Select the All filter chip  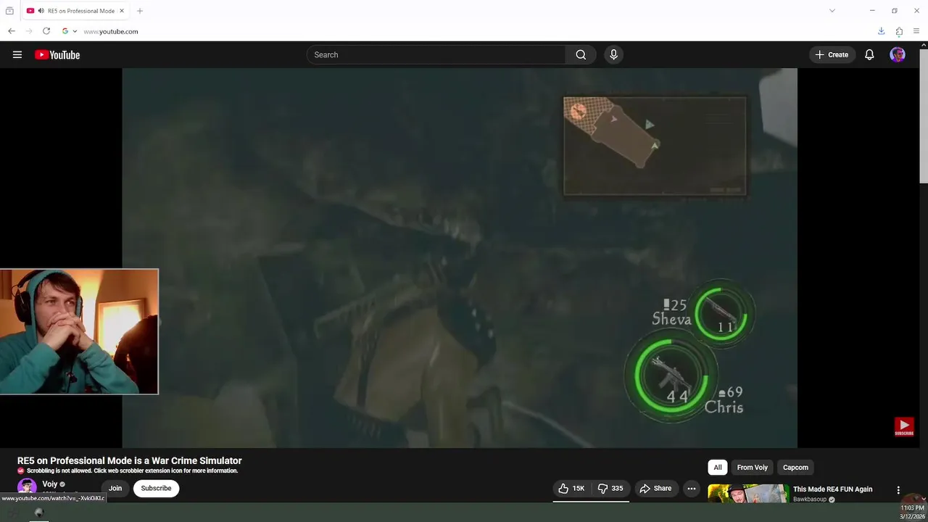tap(718, 468)
